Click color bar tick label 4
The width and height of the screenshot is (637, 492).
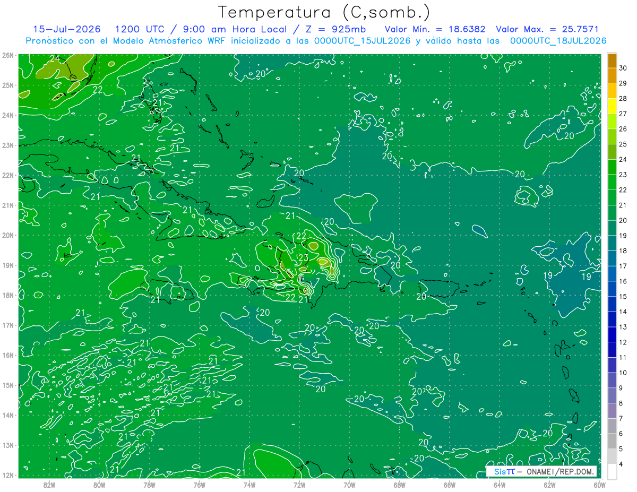tap(621, 464)
